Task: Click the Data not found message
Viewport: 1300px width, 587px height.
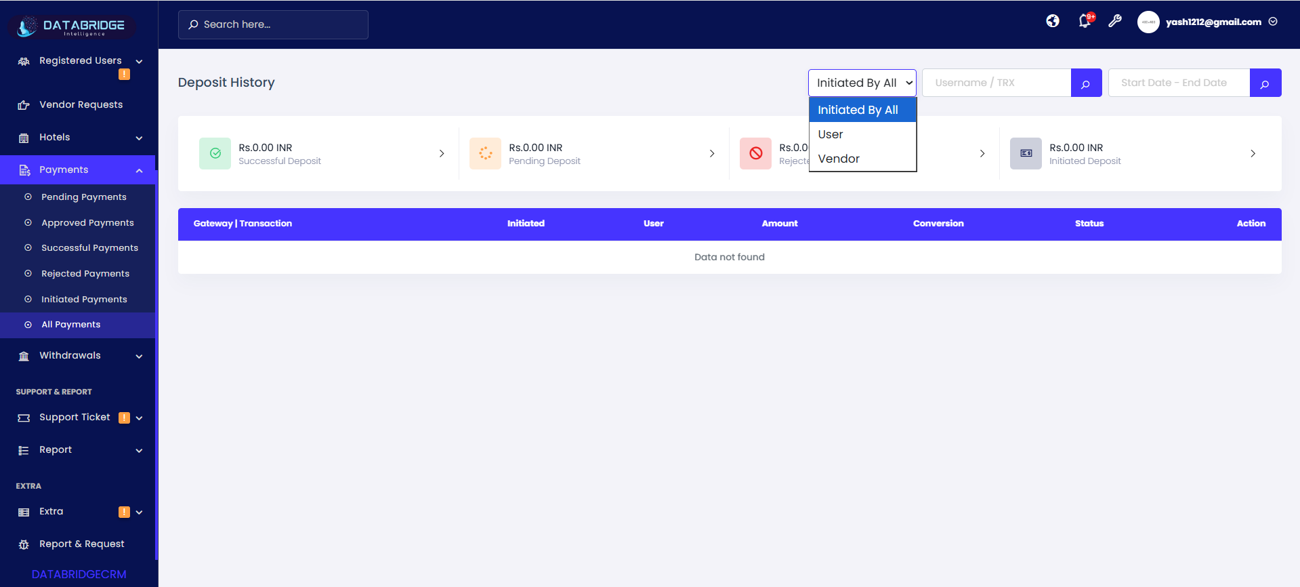Action: pos(730,258)
